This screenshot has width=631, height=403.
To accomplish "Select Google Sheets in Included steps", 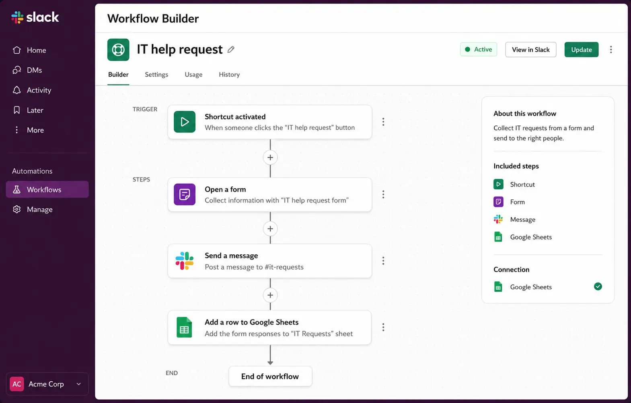I will [x=523, y=237].
